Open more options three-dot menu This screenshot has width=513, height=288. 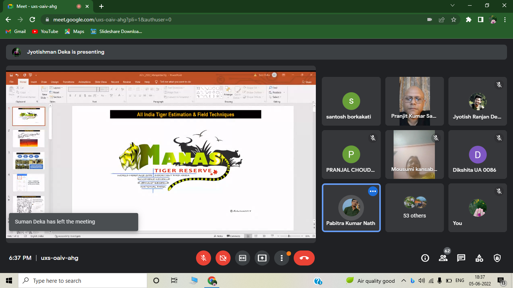coord(282,258)
